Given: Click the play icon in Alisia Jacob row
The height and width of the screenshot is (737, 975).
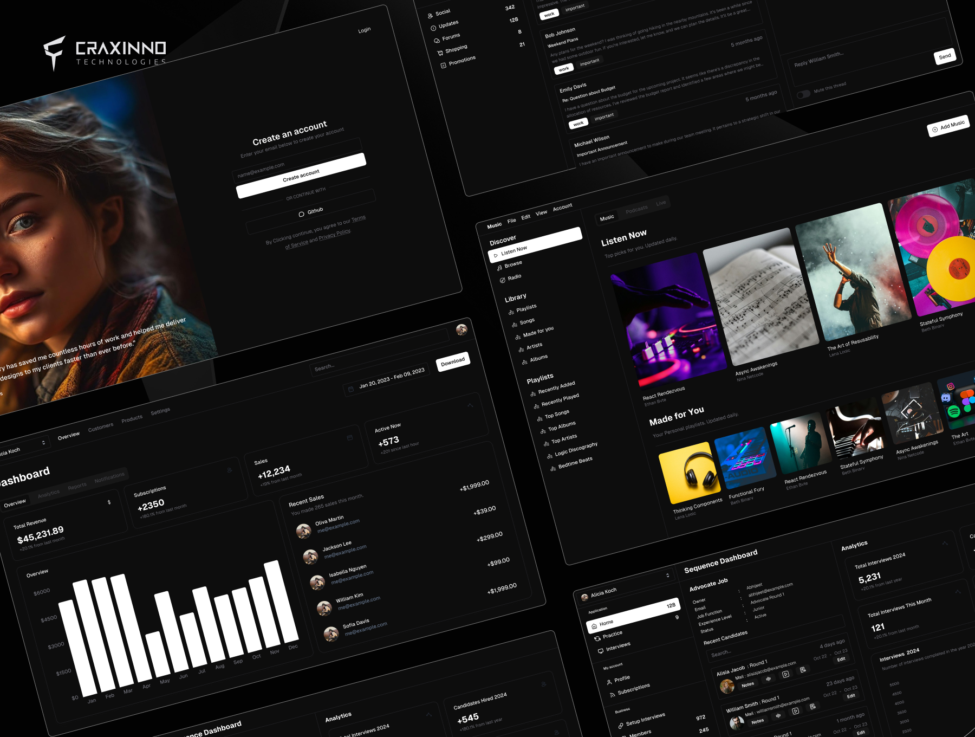Looking at the screenshot, I should click(786, 674).
